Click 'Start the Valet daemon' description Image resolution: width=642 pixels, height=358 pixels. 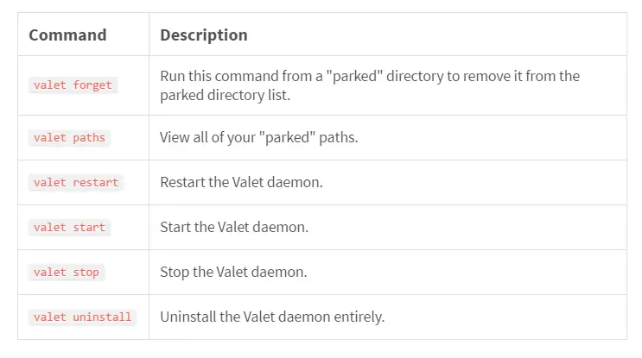(x=234, y=227)
